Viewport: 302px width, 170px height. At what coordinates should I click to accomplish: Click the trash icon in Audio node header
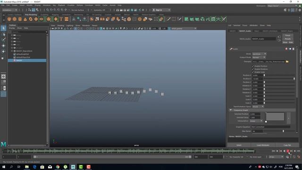point(294,49)
